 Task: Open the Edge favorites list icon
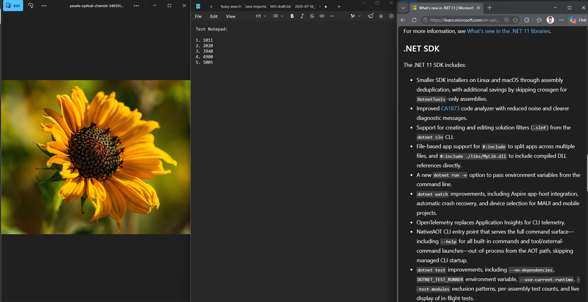tap(539, 20)
